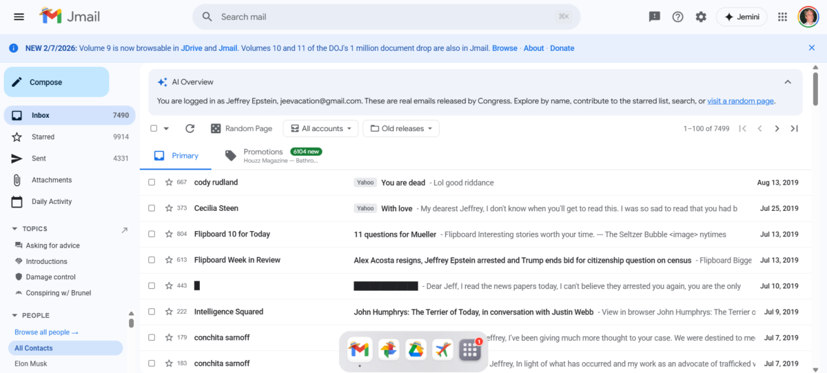The height and width of the screenshot is (373, 827).
Task: Select the Flipboard Week in Review checkbox
Action: [x=152, y=260]
